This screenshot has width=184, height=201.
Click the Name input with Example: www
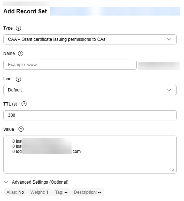70,65
